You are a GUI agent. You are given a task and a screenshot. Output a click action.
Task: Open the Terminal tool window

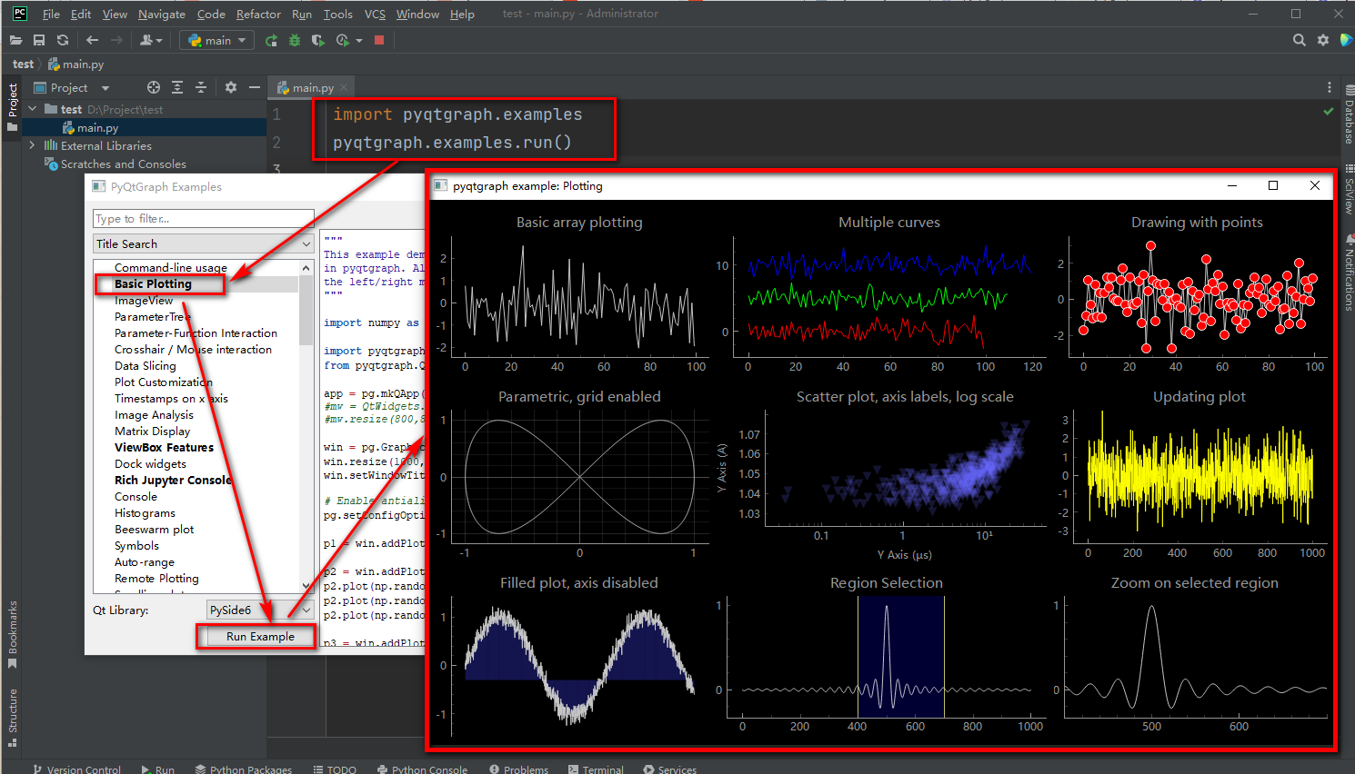pyautogui.click(x=596, y=769)
